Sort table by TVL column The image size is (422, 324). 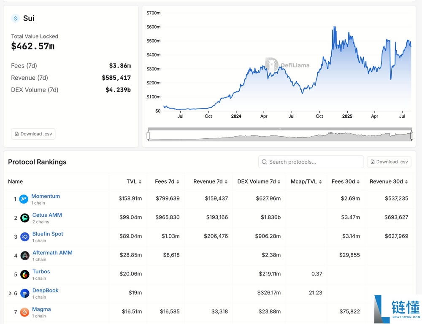[x=134, y=181]
